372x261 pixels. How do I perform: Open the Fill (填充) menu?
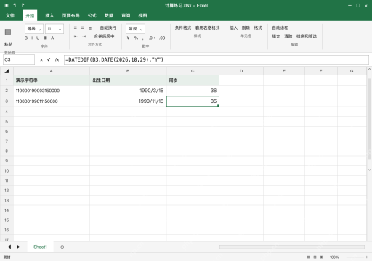pyautogui.click(x=276, y=36)
